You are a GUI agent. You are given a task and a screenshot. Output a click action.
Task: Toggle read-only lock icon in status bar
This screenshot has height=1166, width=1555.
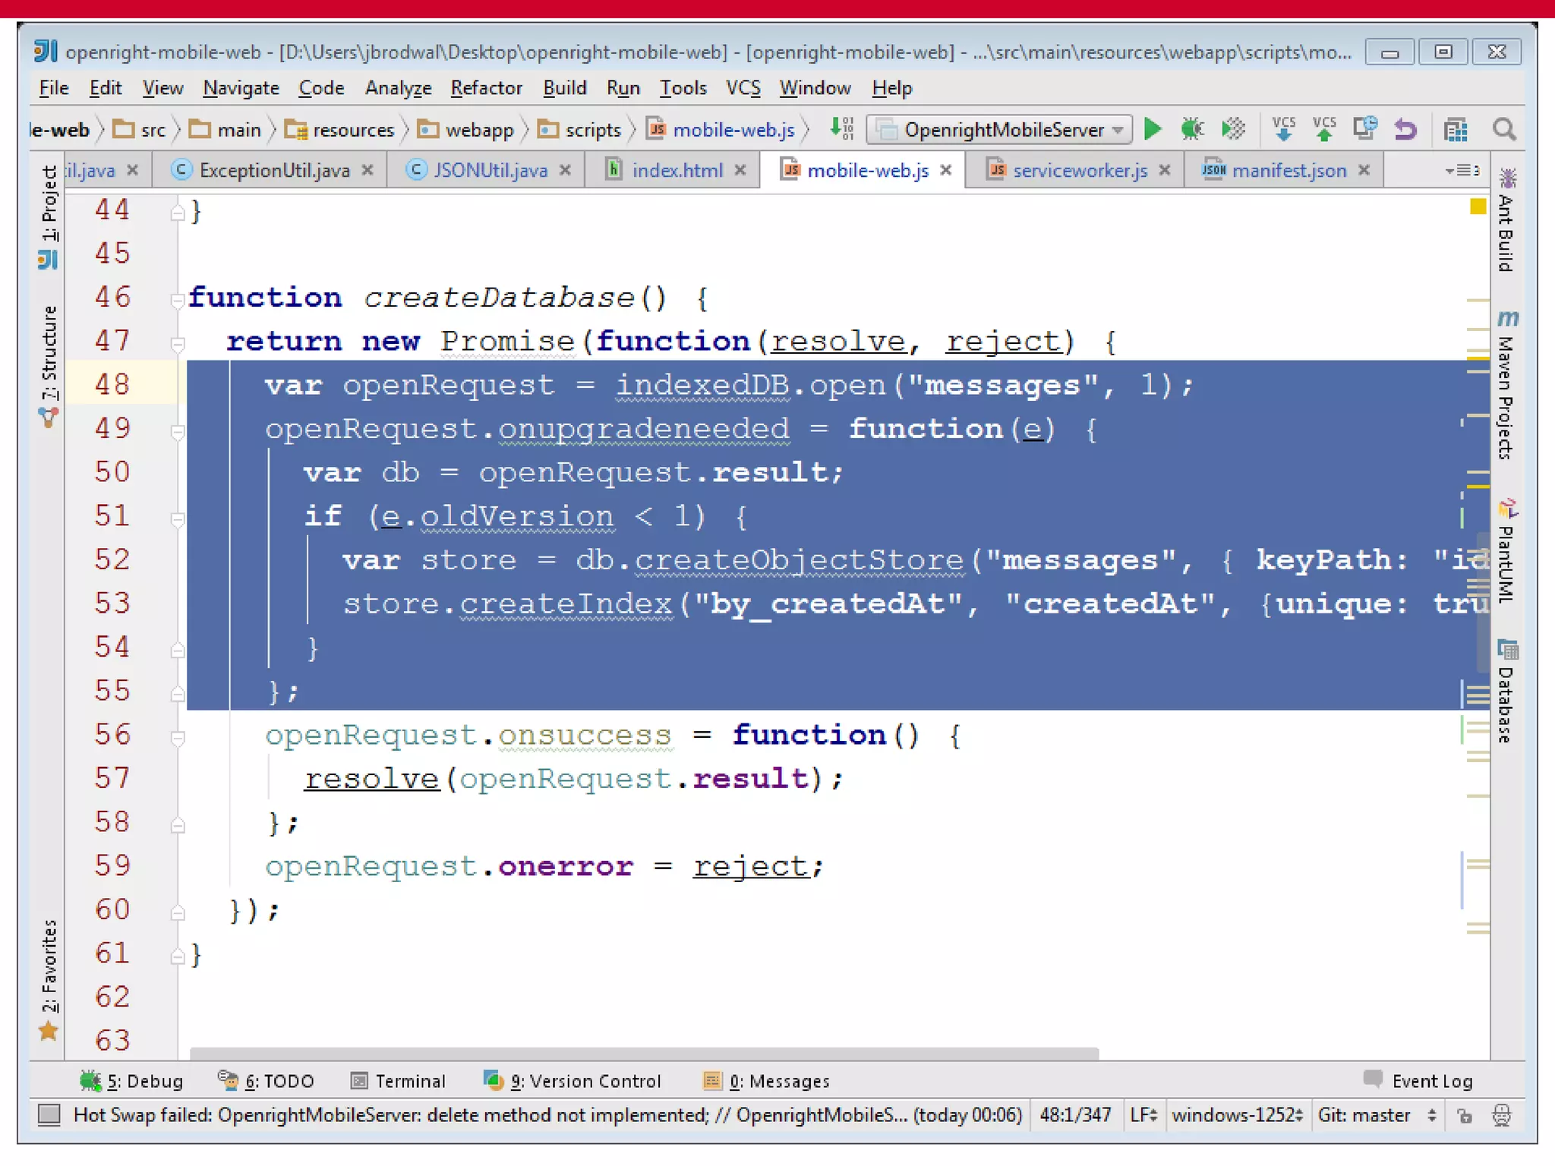click(1464, 1115)
